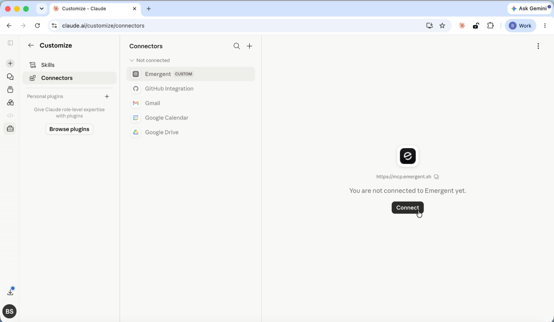
Task: Open the Work profile button
Action: pos(520,26)
